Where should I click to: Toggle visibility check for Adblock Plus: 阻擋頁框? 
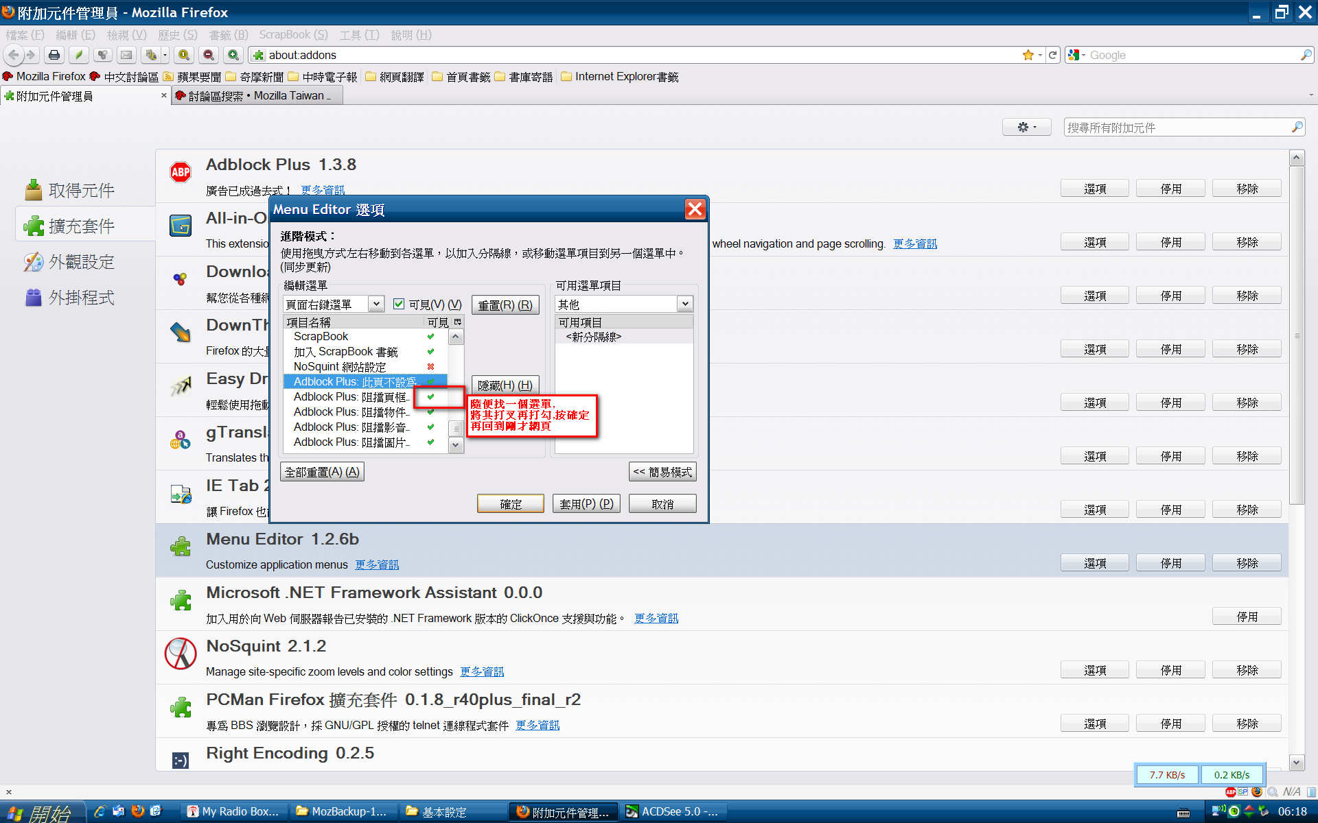[430, 396]
